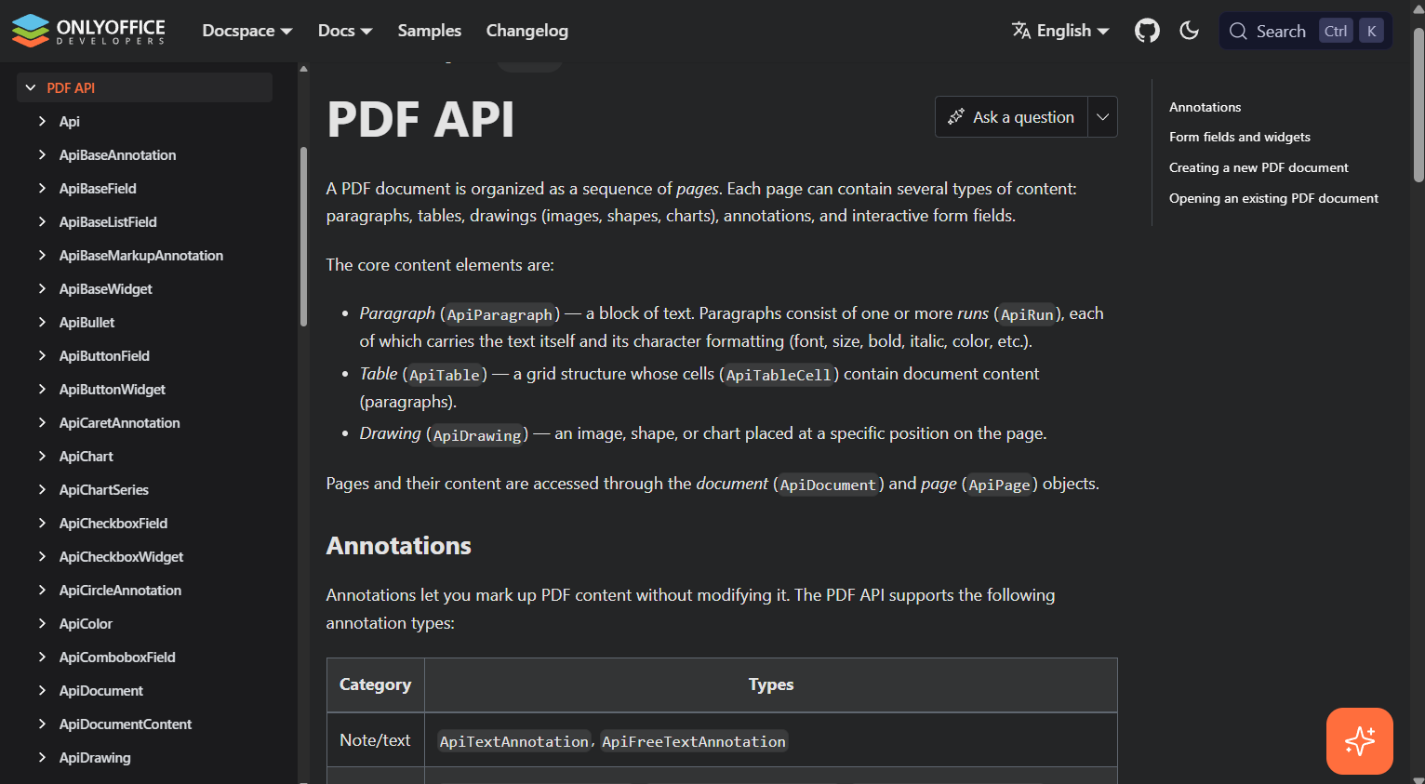This screenshot has width=1425, height=784.
Task: Click the Ask a question button
Action: click(x=1011, y=116)
